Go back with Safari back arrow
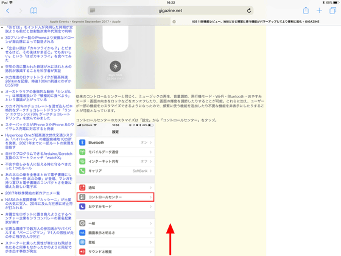This screenshot has height=256, width=341. click(x=7, y=11)
